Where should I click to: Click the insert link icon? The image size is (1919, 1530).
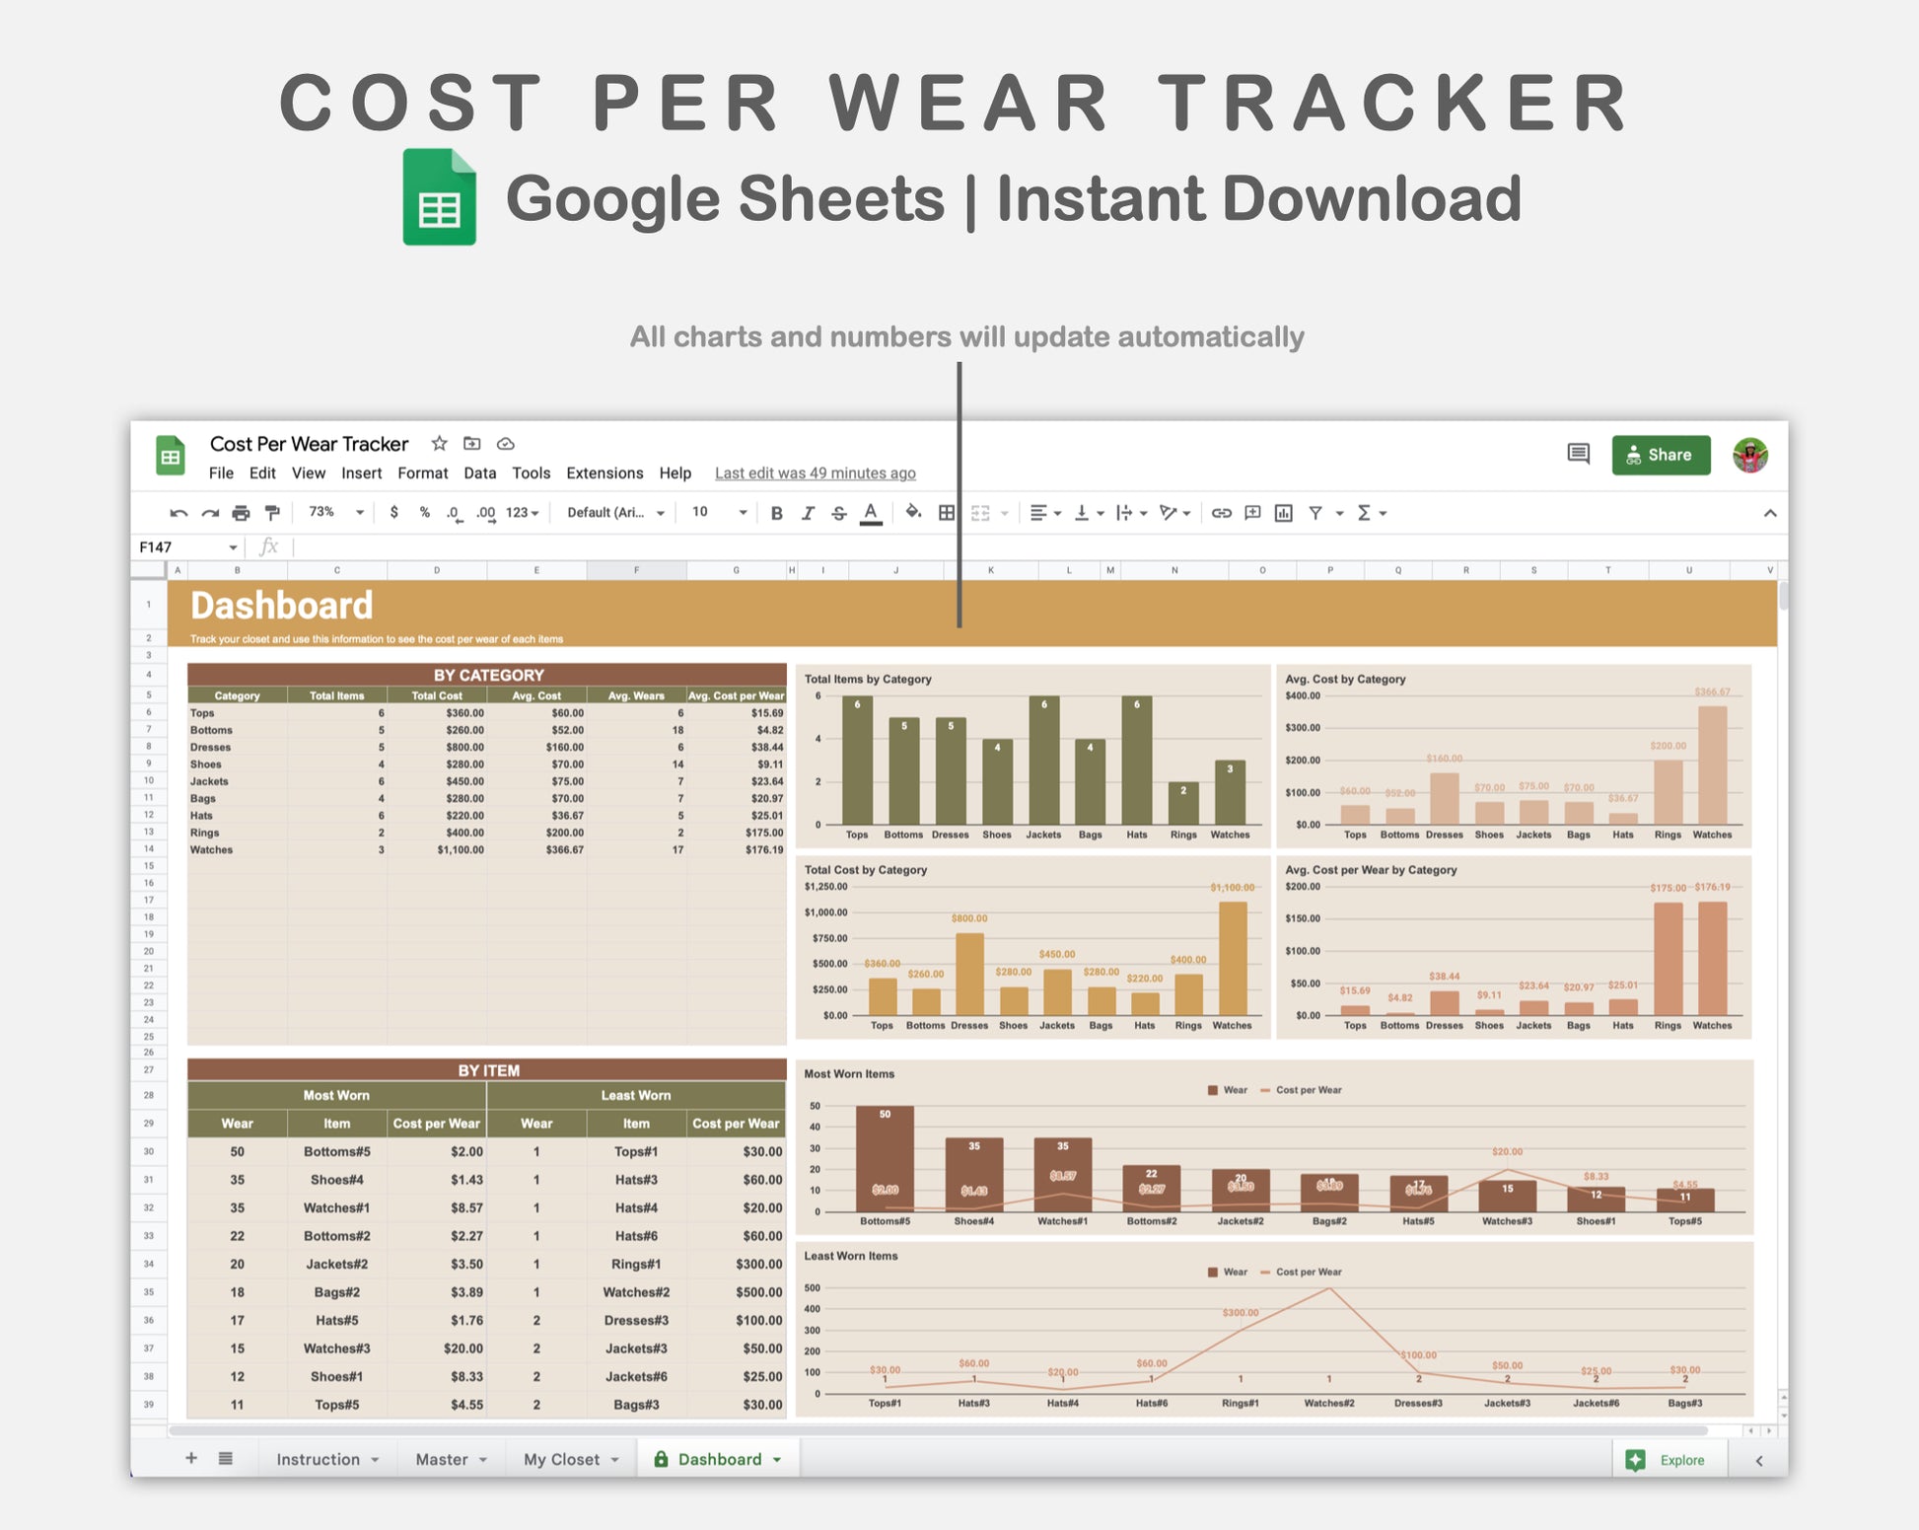[x=1221, y=513]
